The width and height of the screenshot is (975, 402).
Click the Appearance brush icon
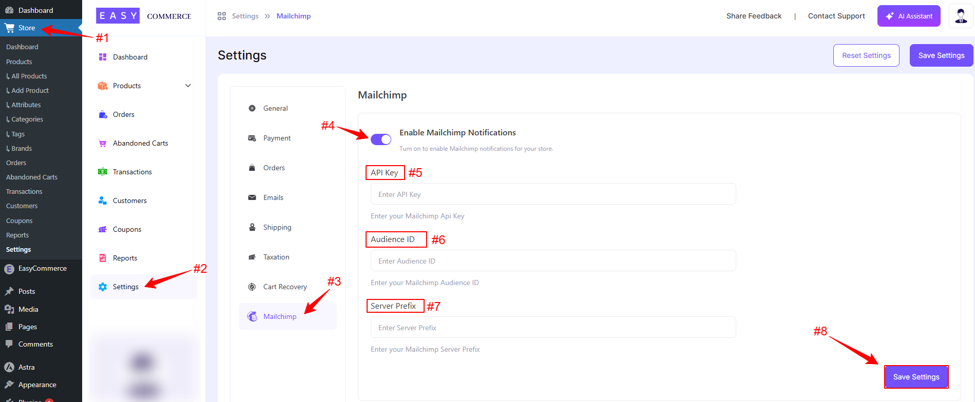[9, 385]
